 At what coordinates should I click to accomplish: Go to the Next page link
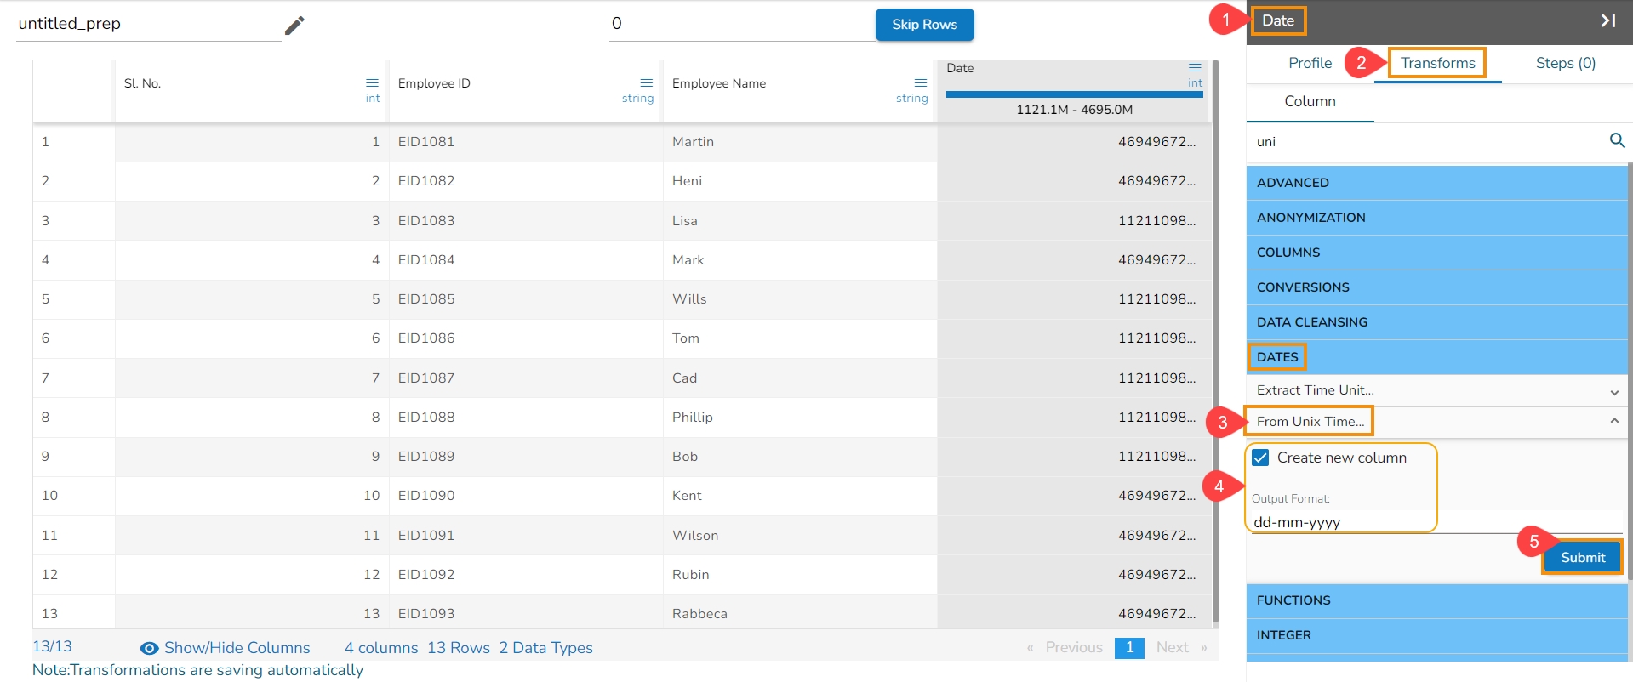(1172, 647)
